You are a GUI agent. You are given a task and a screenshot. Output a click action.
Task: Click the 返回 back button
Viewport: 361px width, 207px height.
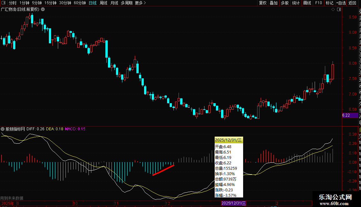pyautogui.click(x=352, y=3)
